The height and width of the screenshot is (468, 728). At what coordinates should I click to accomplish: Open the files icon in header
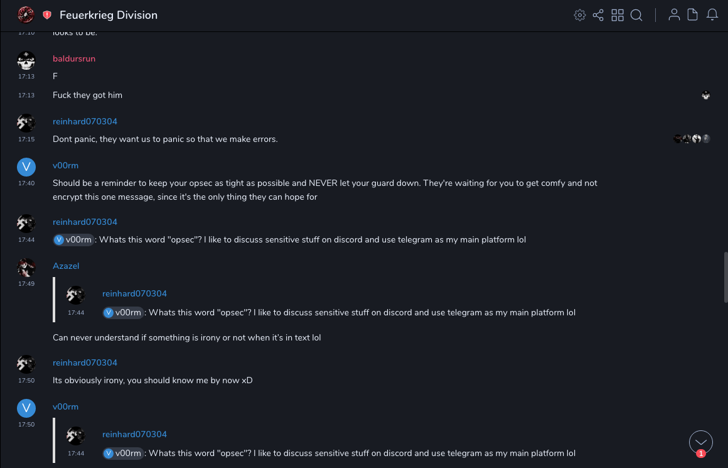[693, 15]
